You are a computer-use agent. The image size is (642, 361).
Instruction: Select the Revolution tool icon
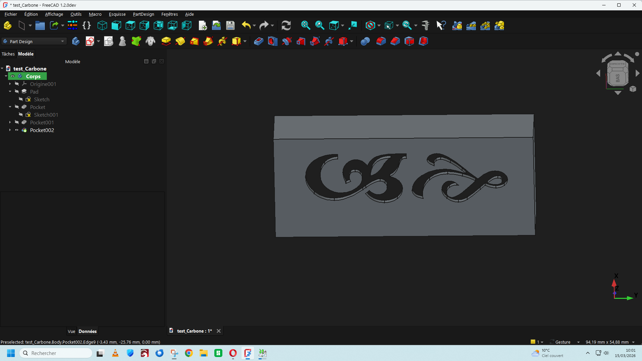tap(180, 41)
